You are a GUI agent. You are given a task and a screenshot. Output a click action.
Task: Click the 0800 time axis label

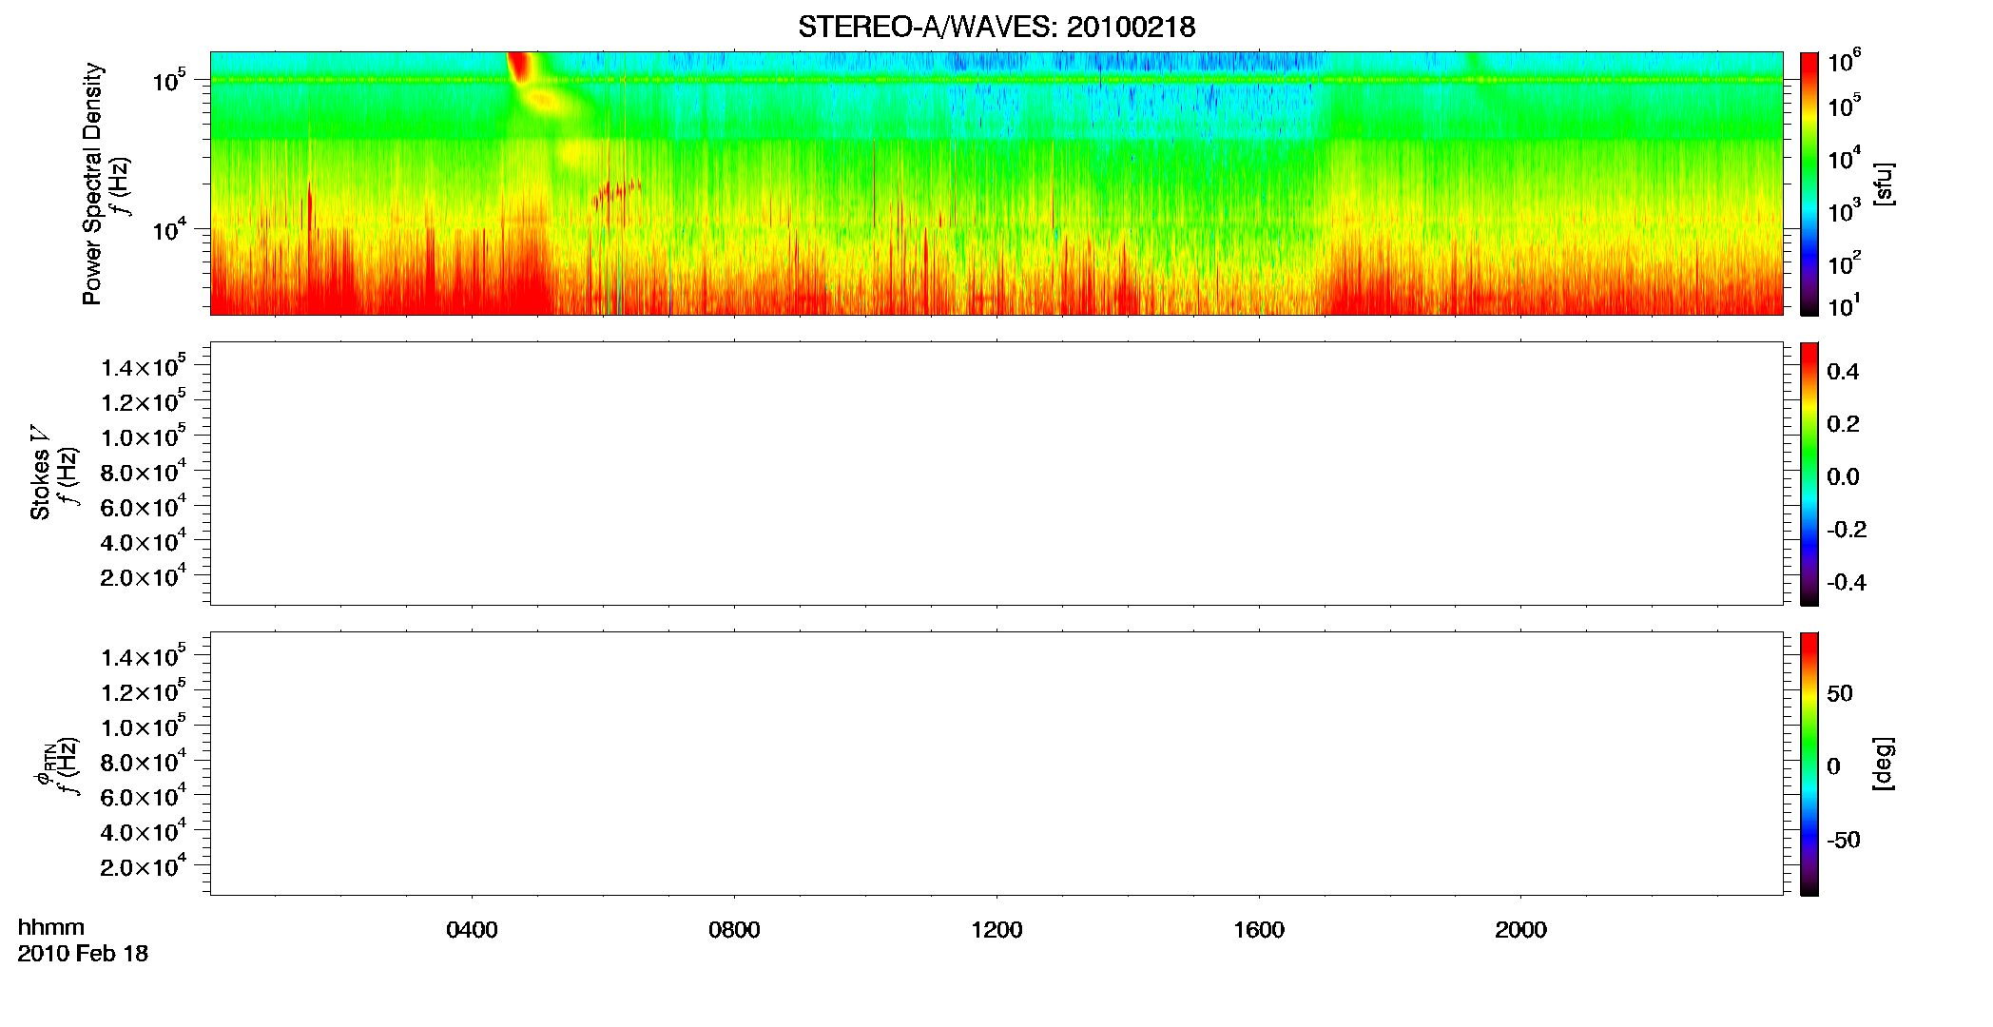(x=734, y=930)
